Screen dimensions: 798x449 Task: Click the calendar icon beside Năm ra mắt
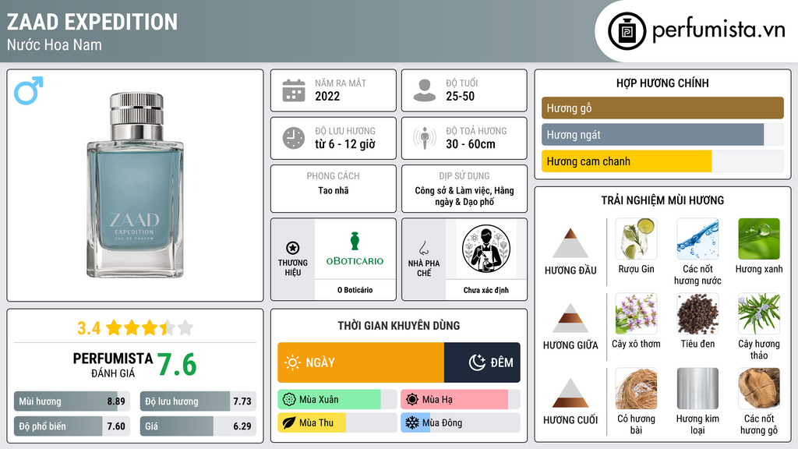(294, 90)
